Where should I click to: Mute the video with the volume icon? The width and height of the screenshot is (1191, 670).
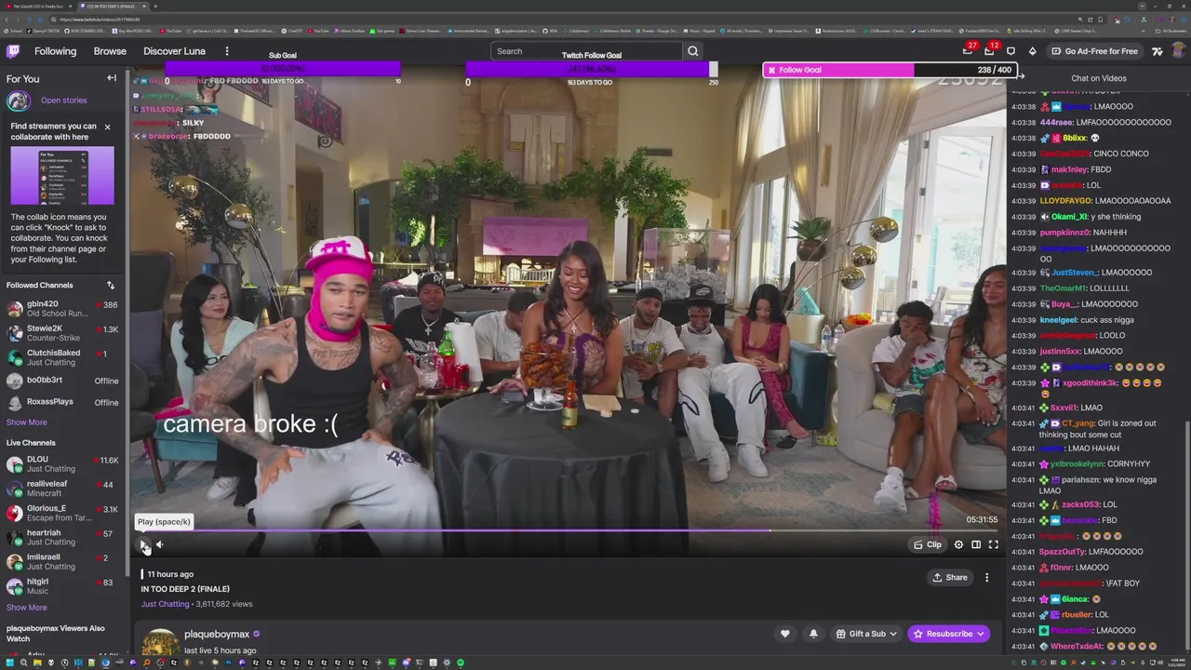(x=160, y=544)
